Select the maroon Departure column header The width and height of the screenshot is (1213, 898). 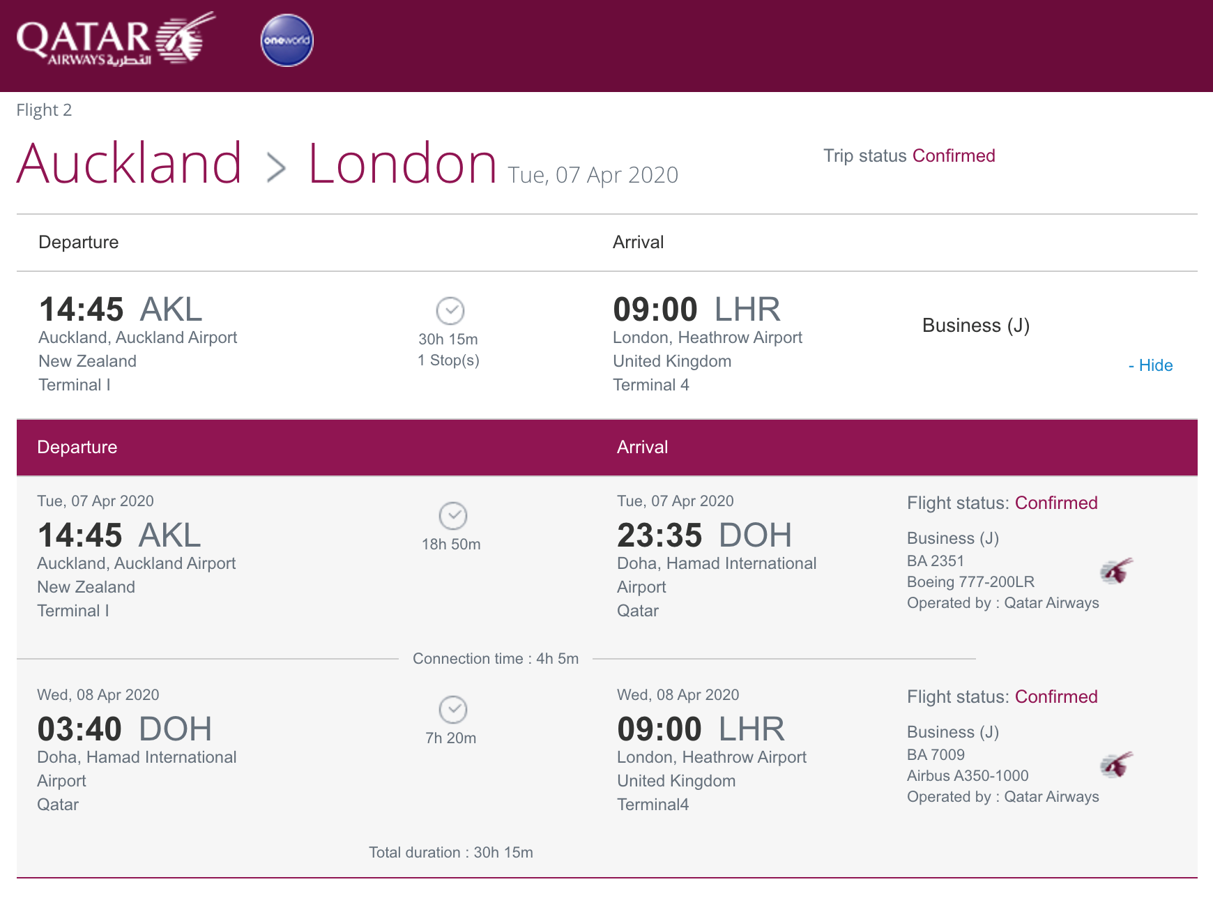pos(77,447)
